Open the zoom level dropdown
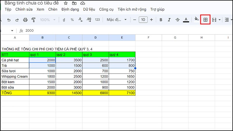Screen dimensions: 233x131 click(47, 20)
